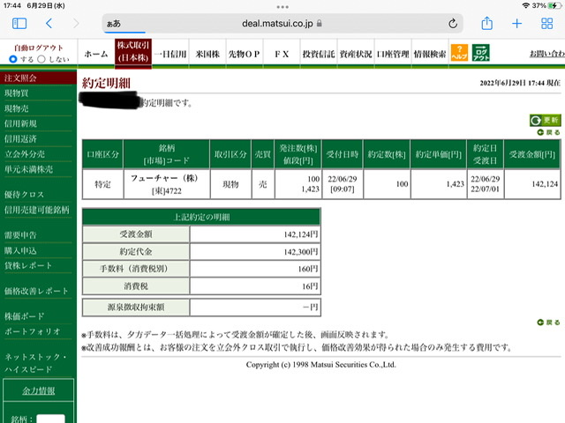This screenshot has width=565, height=423.
Task: Click the upper 戻る back link
Action: coord(548,132)
